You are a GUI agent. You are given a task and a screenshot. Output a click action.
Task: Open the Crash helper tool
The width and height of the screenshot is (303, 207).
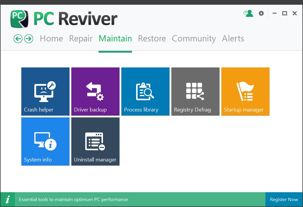(x=45, y=91)
